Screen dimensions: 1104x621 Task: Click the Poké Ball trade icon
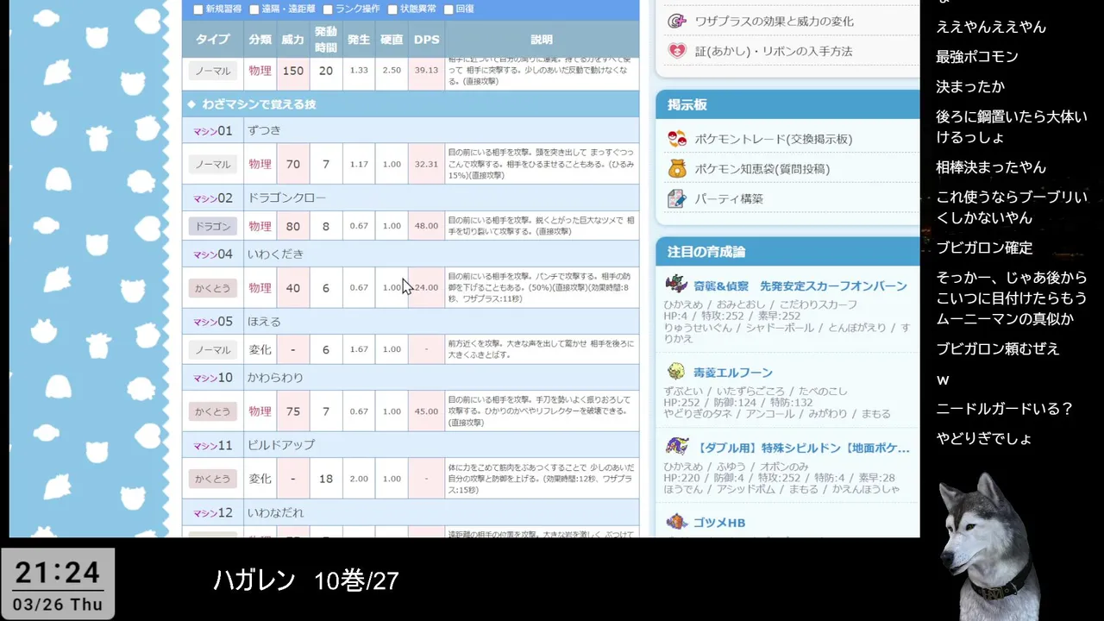(677, 139)
